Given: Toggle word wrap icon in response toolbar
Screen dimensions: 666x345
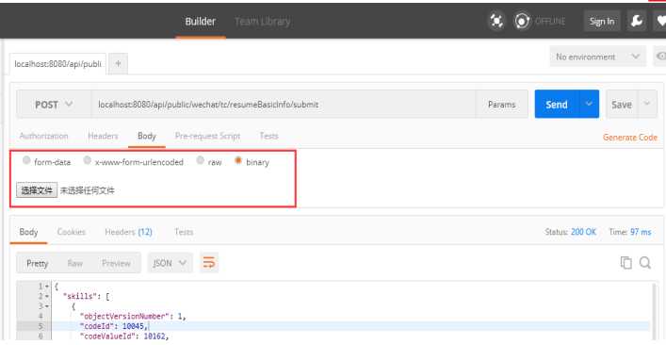Looking at the screenshot, I should tap(209, 263).
